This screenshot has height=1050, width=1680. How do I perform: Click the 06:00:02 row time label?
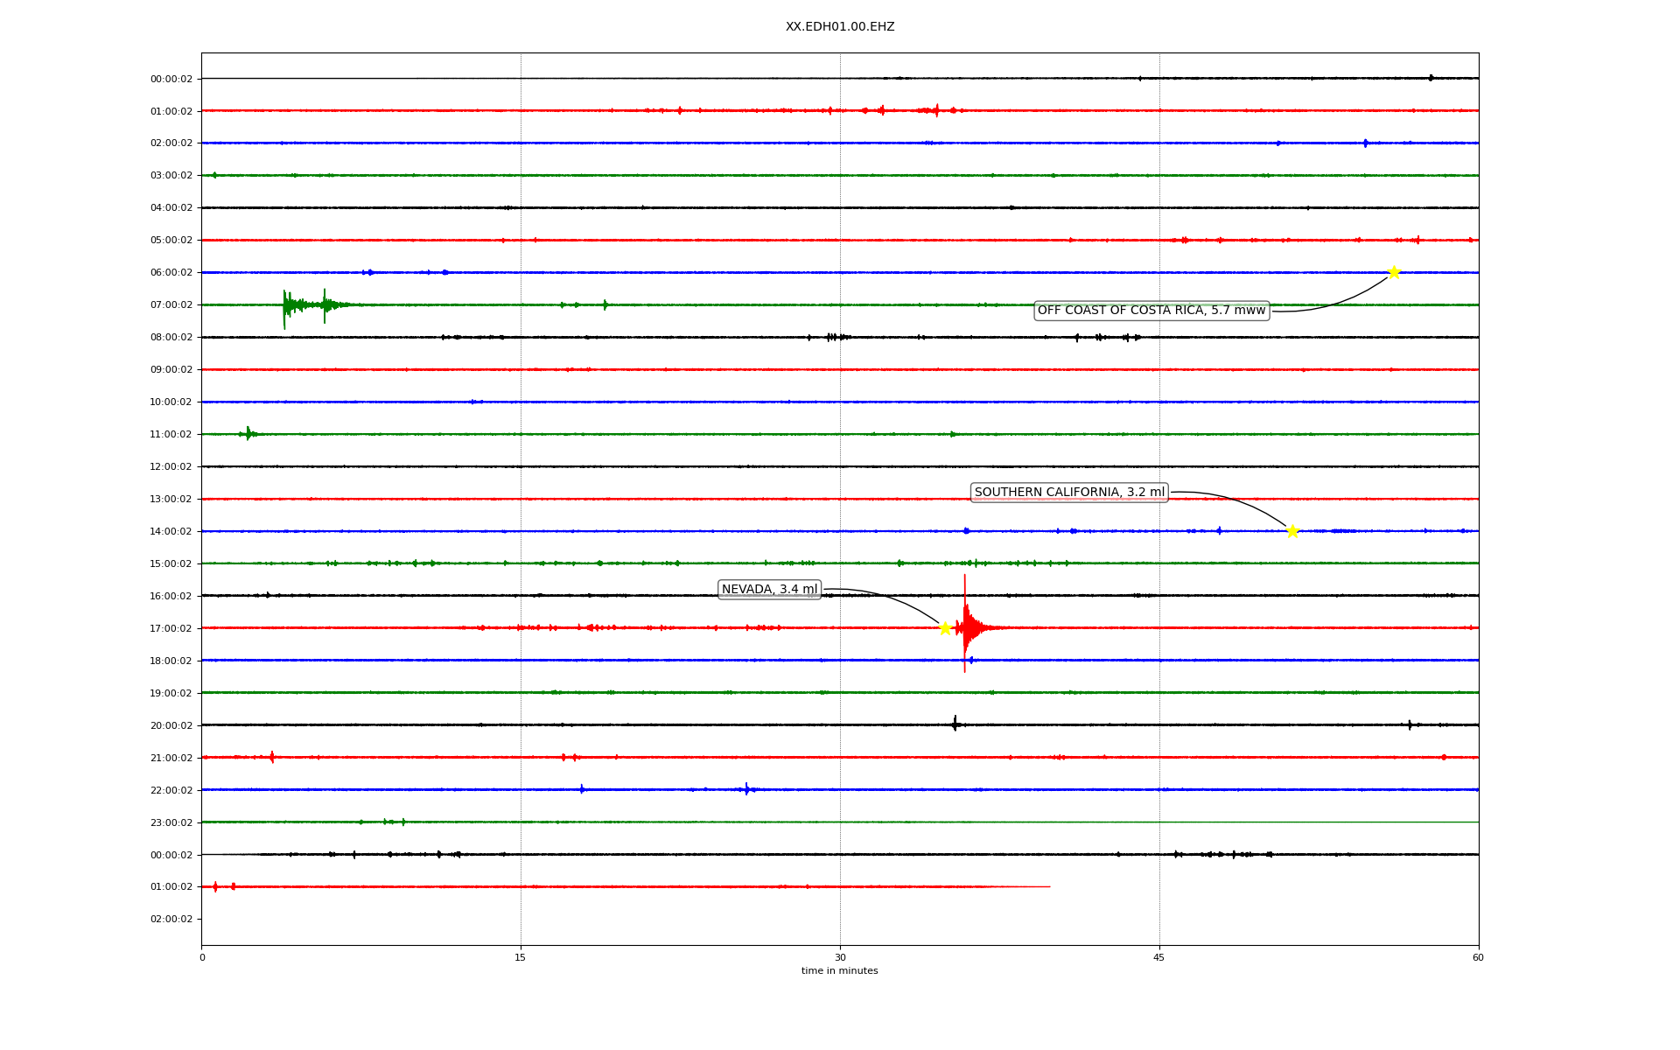171,272
